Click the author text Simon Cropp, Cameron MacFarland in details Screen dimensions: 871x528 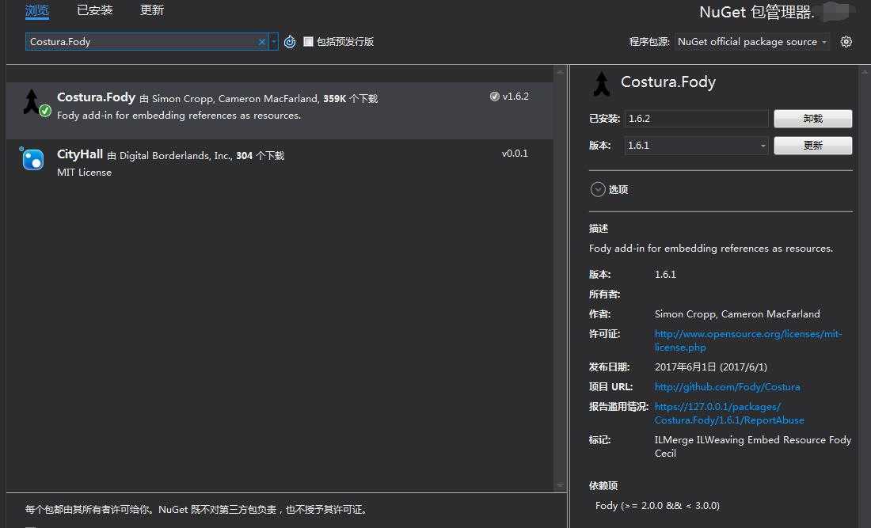[737, 314]
